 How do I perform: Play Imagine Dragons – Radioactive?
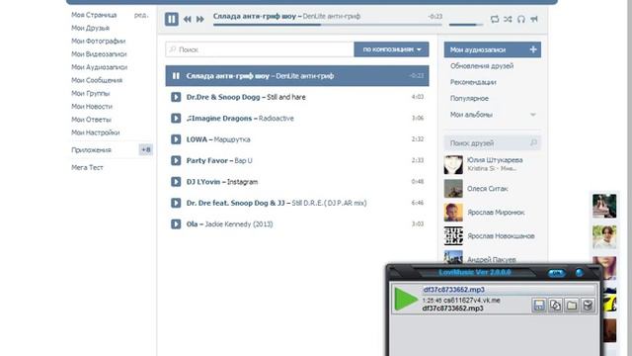coord(176,119)
